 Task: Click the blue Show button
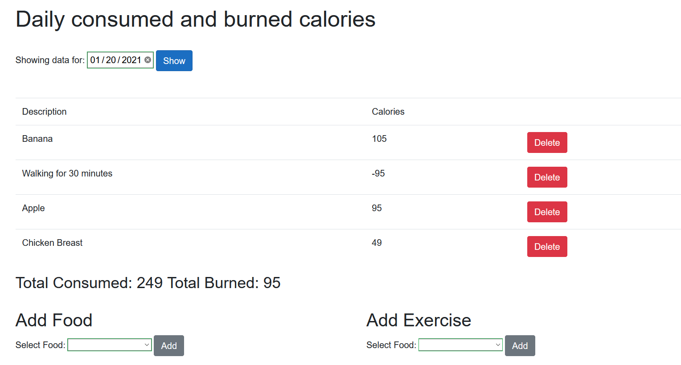coord(174,61)
